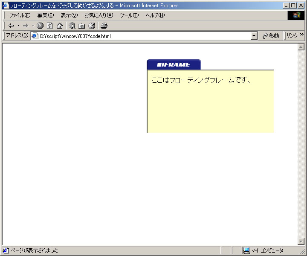Open the Back history dropdown arrow
This screenshot has height=256, width=307.
pos(18,26)
